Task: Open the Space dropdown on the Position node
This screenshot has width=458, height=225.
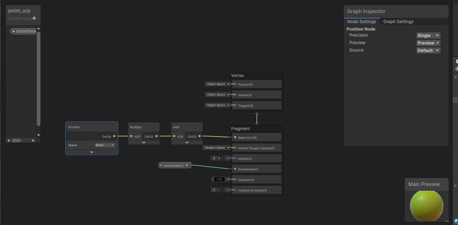Action: click(x=105, y=145)
